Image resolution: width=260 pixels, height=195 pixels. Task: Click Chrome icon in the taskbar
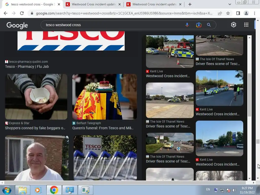point(54,190)
